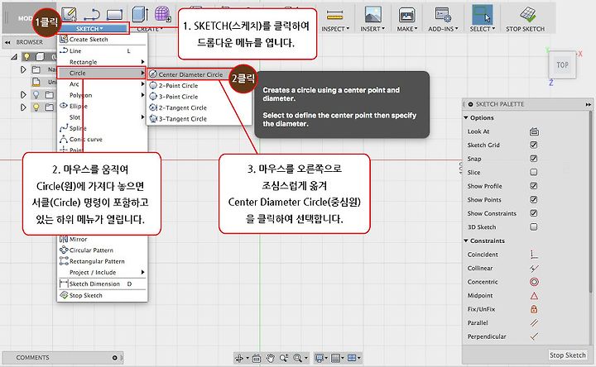The width and height of the screenshot is (596, 367).
Task: Open the INSPECT dropdown menu
Action: tap(335, 29)
